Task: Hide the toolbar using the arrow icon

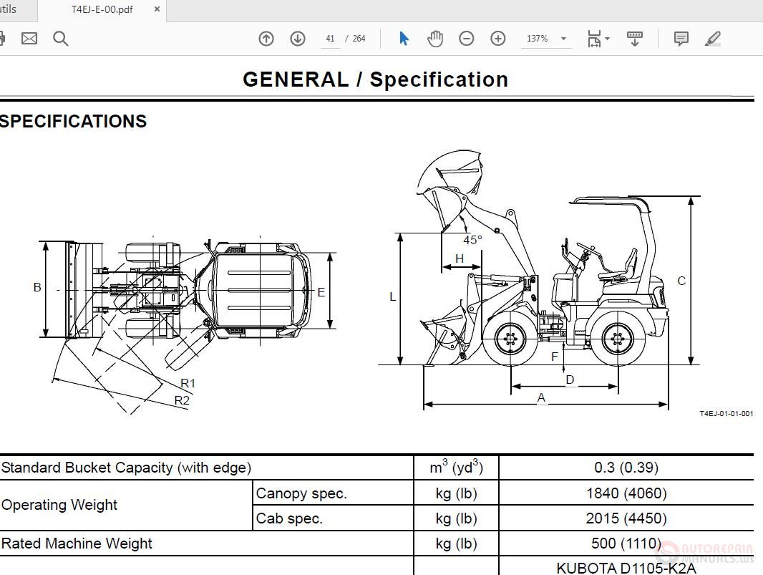Action: click(x=635, y=39)
